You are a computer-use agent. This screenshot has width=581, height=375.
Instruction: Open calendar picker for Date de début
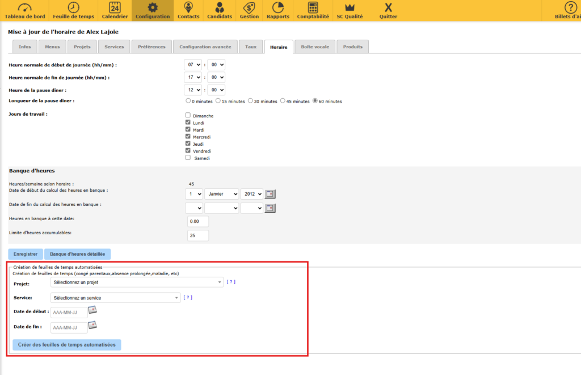[x=92, y=310]
